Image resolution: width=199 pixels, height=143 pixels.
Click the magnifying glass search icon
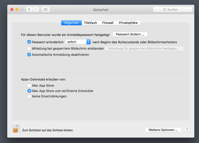(164, 10)
